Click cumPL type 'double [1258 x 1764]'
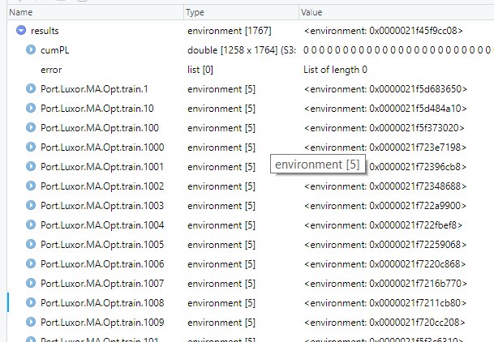 click(242, 50)
